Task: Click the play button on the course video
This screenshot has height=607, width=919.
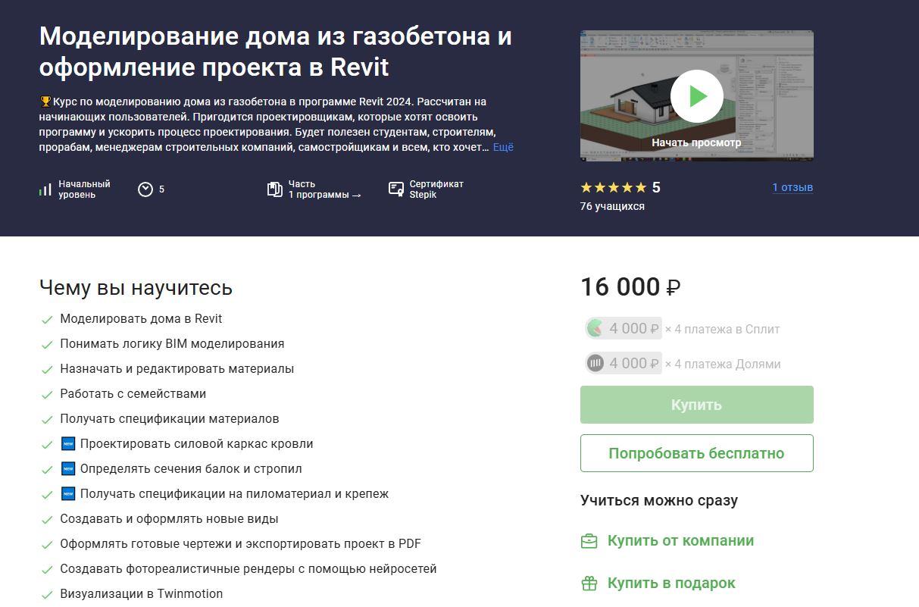Action: coord(696,95)
